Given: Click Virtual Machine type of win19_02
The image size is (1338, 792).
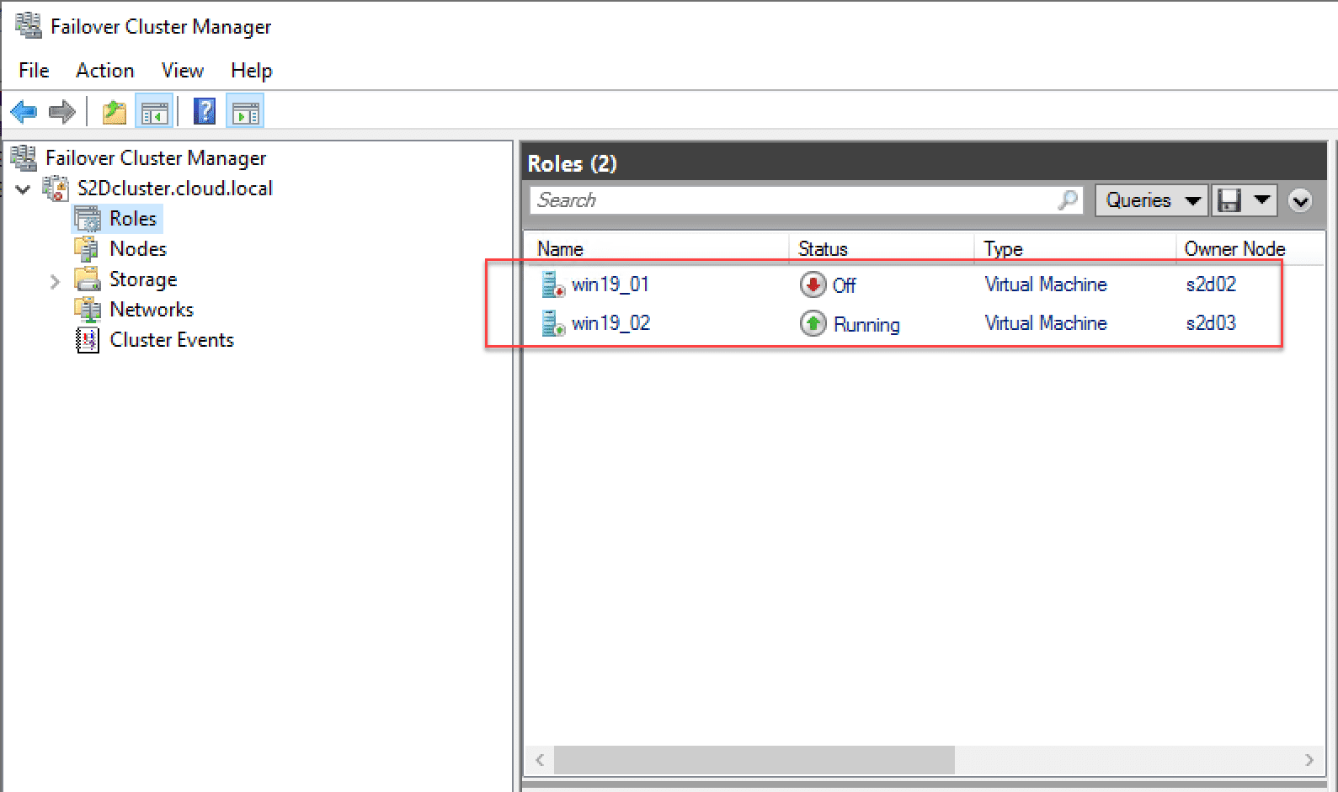Looking at the screenshot, I should [x=1046, y=323].
